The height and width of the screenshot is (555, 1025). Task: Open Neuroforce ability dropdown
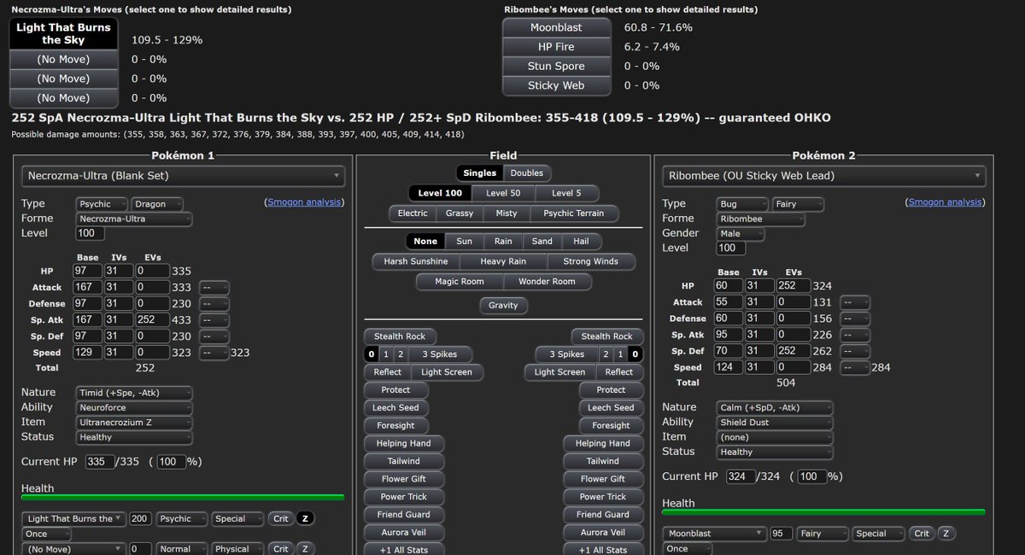133,407
